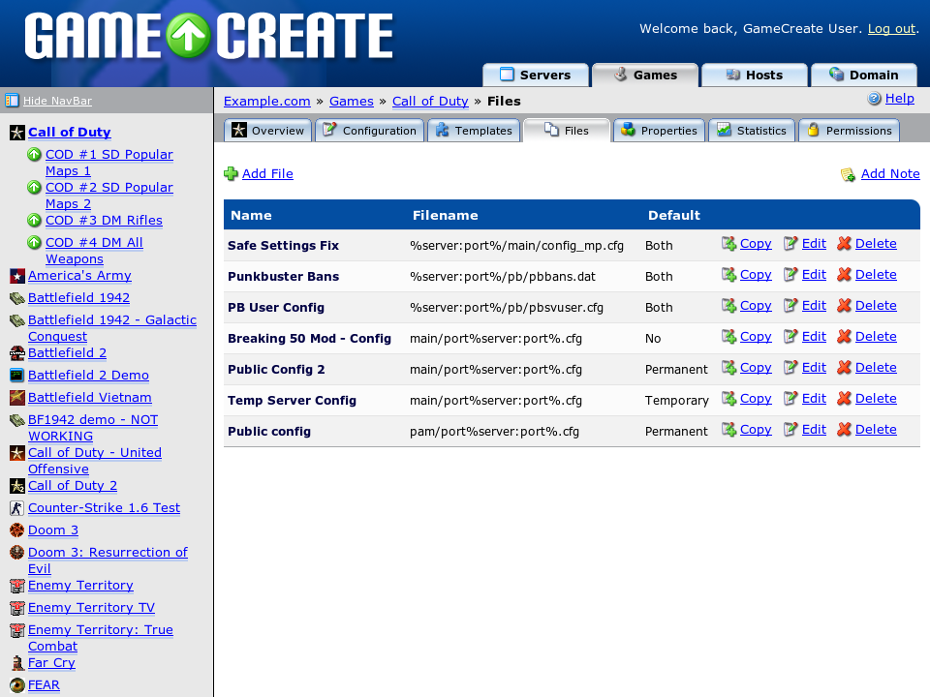Click the Doom 3 game icon

(17, 530)
